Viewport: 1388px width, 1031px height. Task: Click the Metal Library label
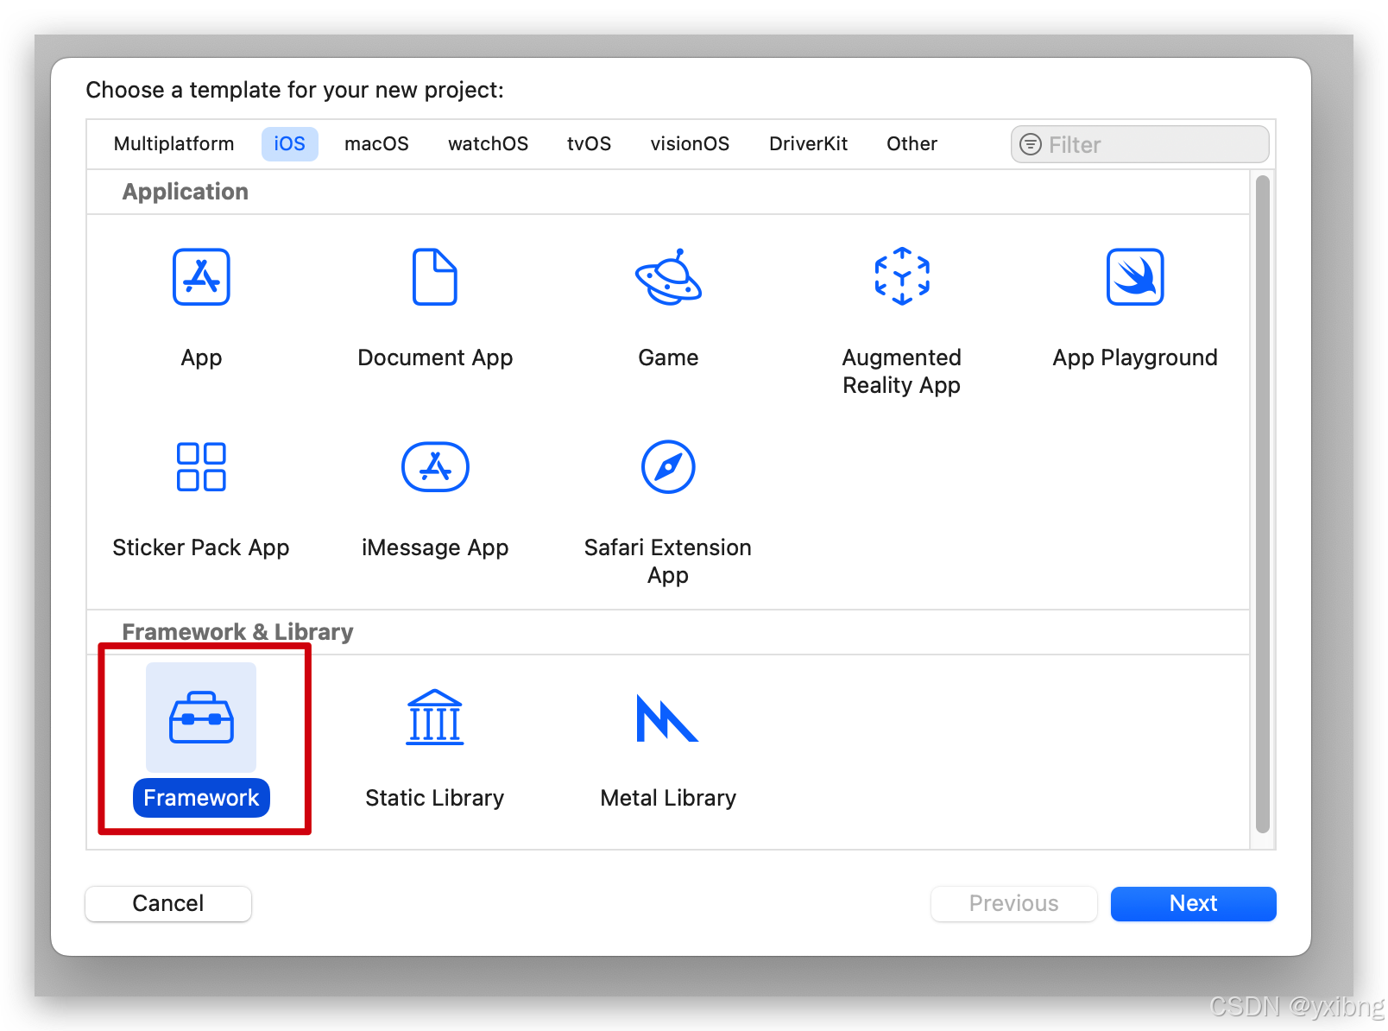(x=668, y=798)
